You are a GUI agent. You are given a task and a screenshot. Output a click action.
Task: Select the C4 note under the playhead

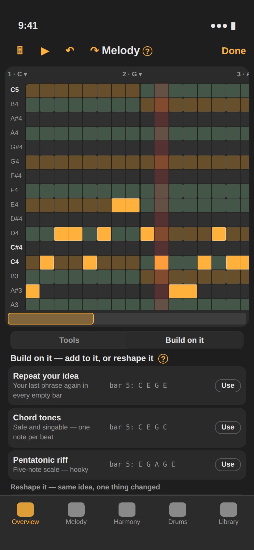click(x=162, y=263)
